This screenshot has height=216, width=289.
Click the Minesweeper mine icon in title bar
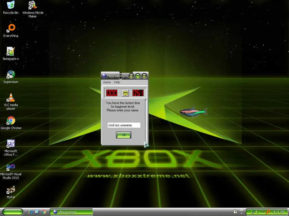click(104, 76)
